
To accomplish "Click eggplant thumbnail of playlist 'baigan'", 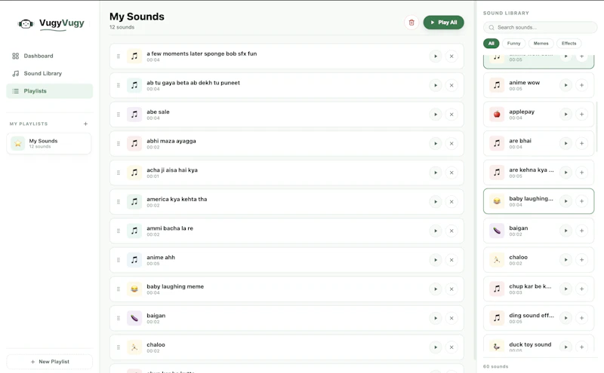I will [x=134, y=318].
